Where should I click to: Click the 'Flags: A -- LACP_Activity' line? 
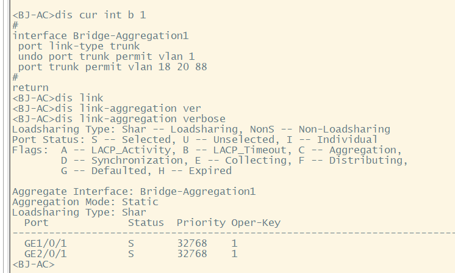point(207,150)
